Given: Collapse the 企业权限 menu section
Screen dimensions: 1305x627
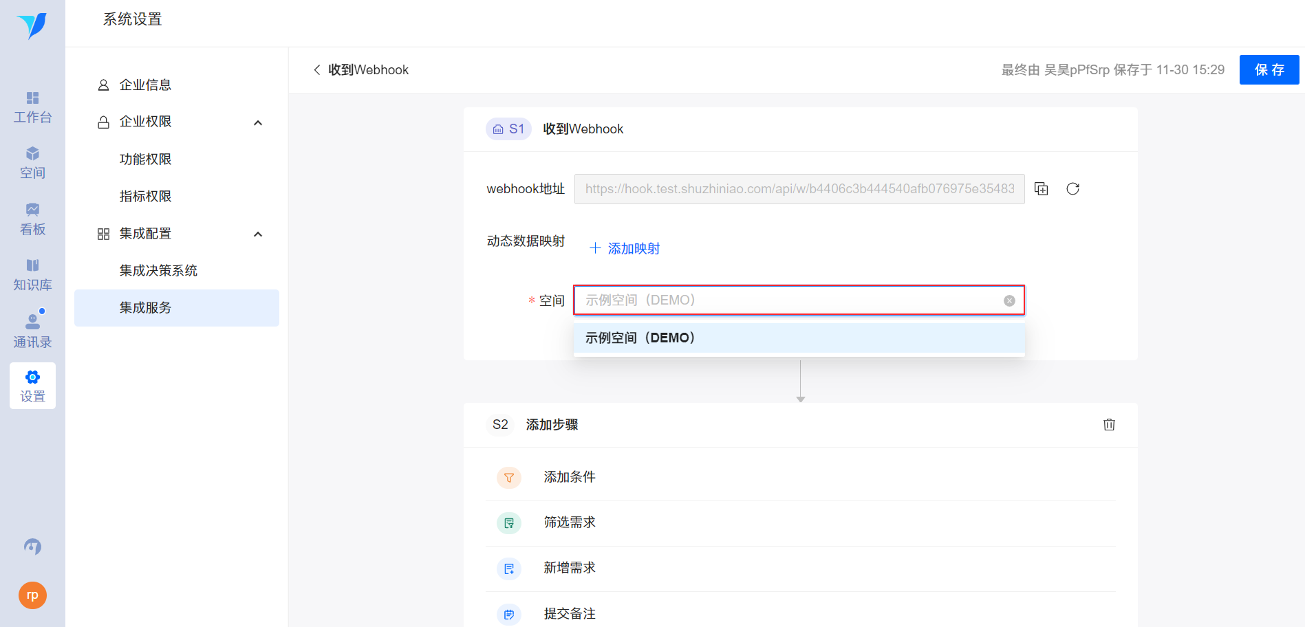Looking at the screenshot, I should click(x=258, y=122).
